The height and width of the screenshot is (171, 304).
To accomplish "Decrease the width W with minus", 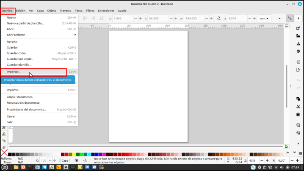I will point(207,19).
